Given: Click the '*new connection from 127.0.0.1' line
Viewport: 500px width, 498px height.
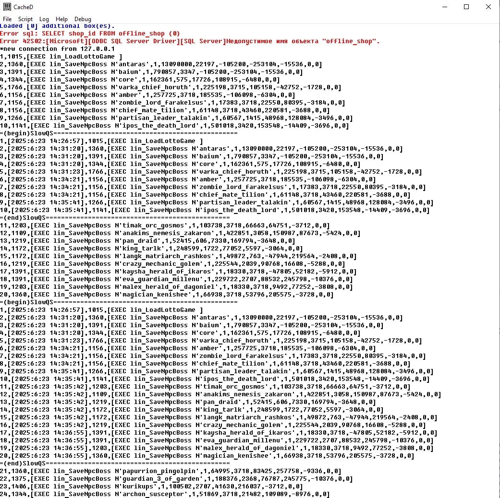Looking at the screenshot, I should [58, 49].
